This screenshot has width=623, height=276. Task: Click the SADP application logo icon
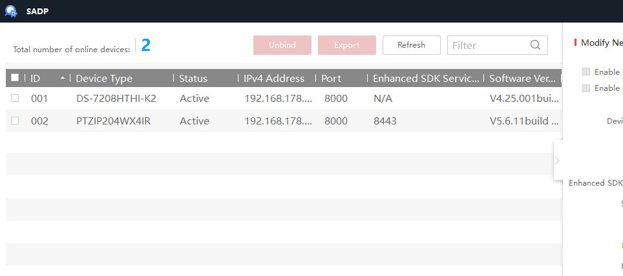[x=11, y=11]
